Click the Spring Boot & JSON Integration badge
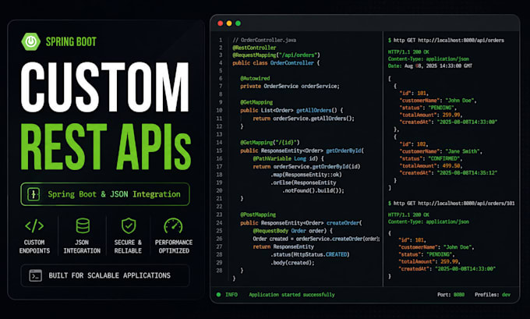This screenshot has height=319, width=530. pyautogui.click(x=105, y=194)
